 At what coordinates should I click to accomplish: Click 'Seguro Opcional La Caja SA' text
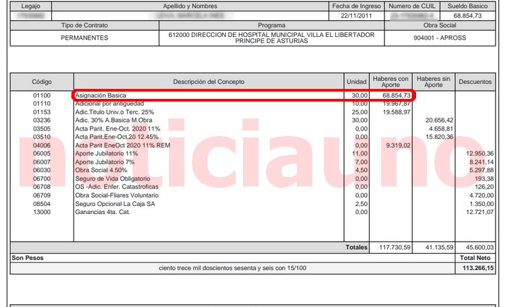[x=115, y=204]
